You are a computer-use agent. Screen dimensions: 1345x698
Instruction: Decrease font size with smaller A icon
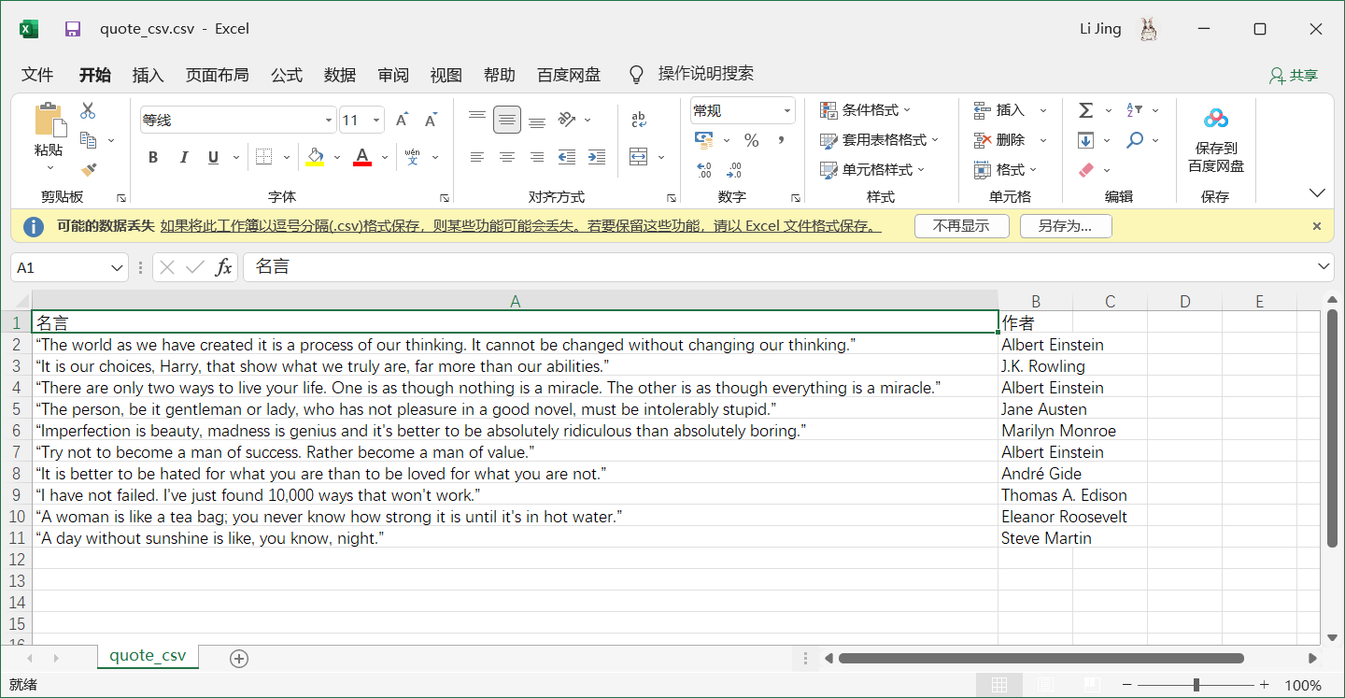point(431,120)
